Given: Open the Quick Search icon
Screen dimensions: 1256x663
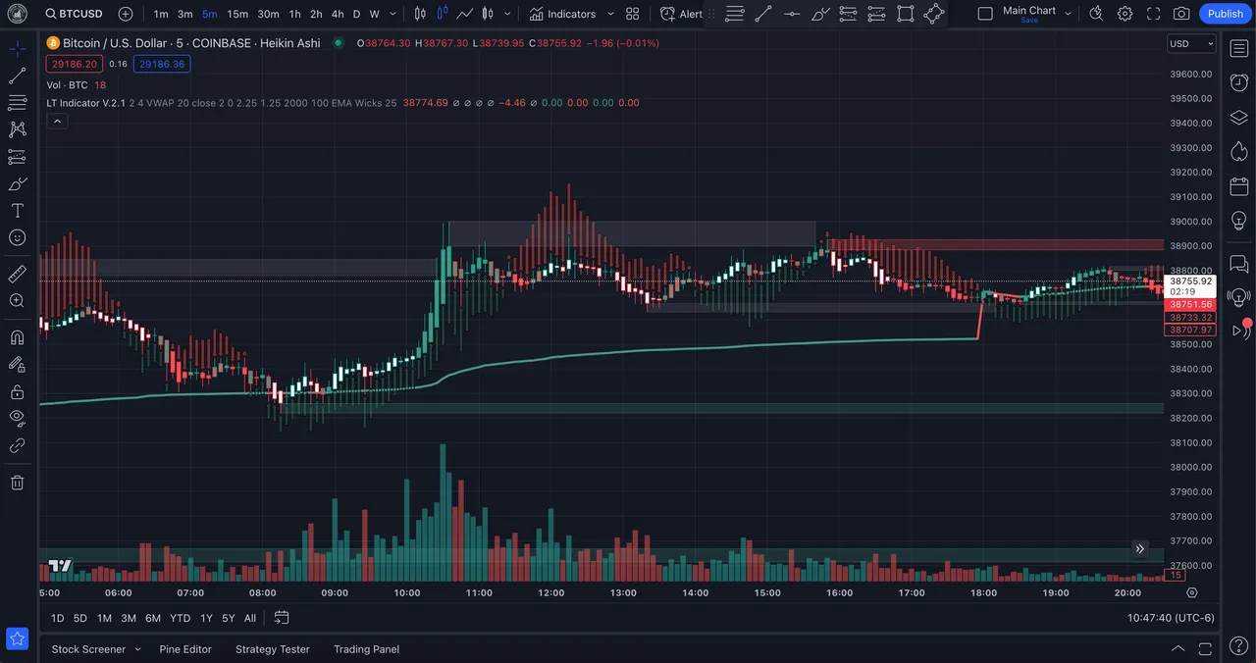Looking at the screenshot, I should pos(1096,14).
